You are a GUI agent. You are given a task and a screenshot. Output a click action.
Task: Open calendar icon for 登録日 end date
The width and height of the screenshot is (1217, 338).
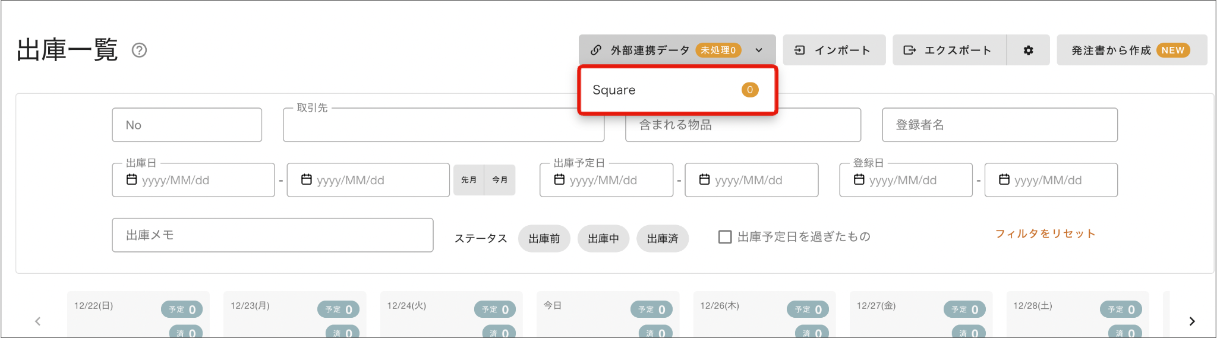point(1004,179)
